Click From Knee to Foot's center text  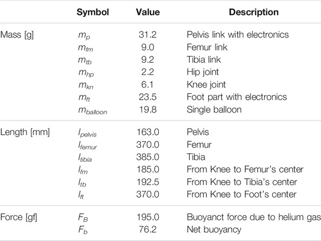(x=242, y=194)
